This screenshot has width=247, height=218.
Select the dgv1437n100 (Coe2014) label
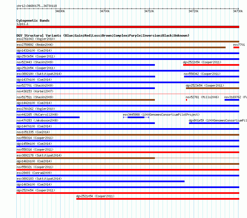[34, 80]
